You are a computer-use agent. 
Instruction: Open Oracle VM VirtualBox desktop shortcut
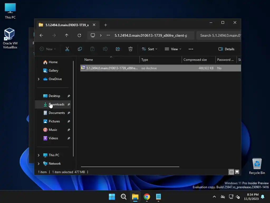pyautogui.click(x=10, y=38)
